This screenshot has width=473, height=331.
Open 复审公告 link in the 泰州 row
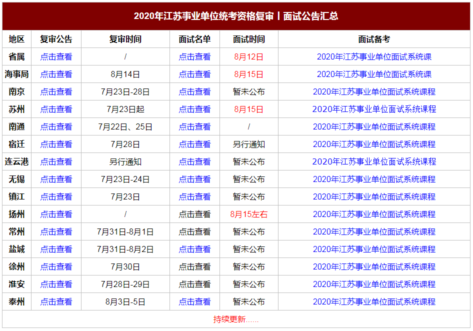click(56, 301)
